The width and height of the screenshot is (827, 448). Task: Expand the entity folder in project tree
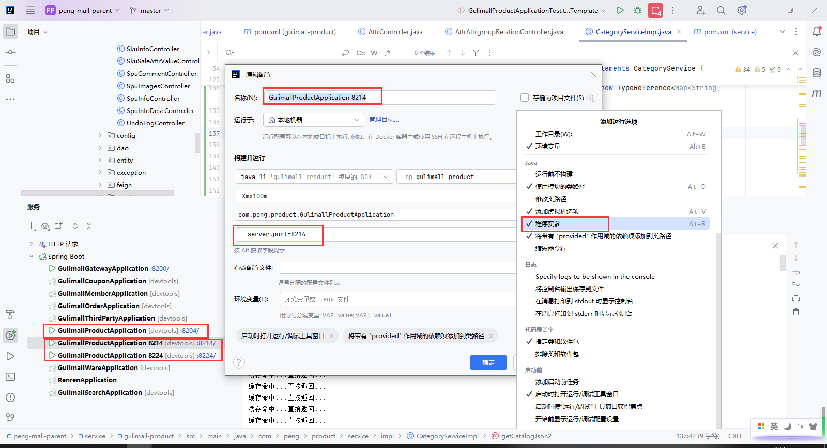[100, 160]
